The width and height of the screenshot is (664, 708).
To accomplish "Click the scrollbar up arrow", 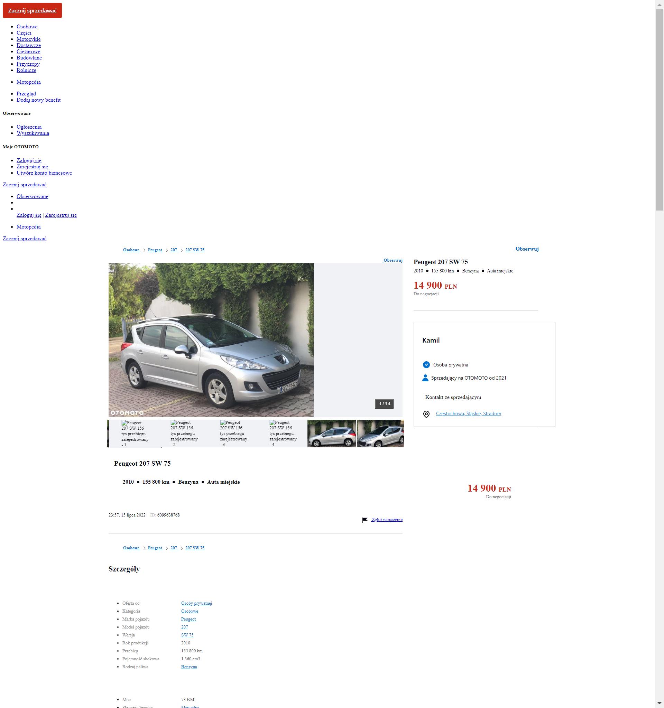I will tap(659, 3).
